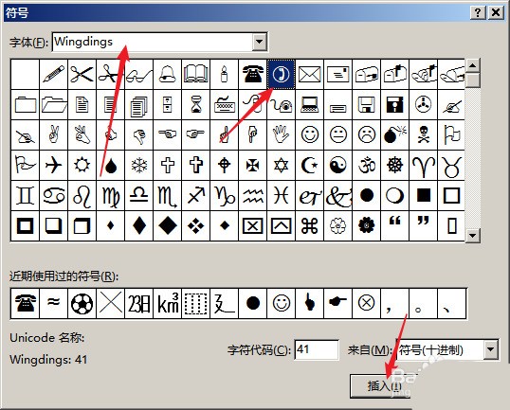
Task: Pick the smiling face symbol in the grid
Action: click(310, 134)
